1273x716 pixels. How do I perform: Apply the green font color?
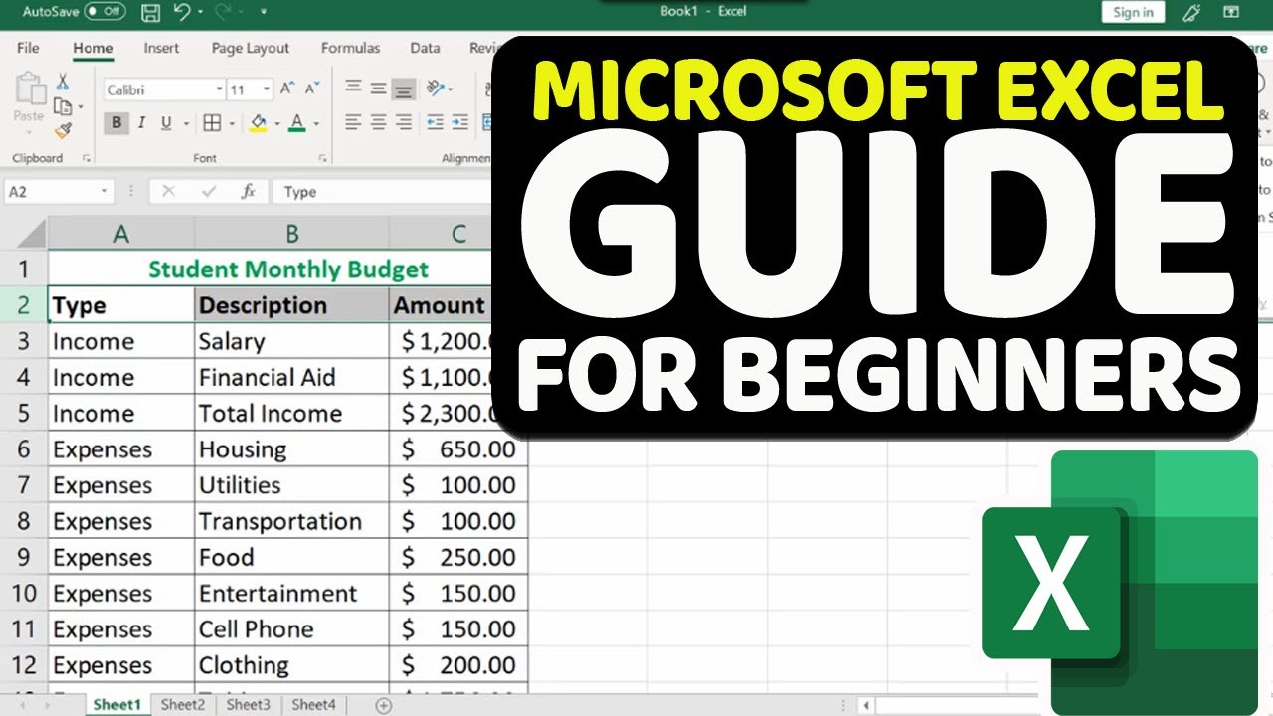(296, 123)
